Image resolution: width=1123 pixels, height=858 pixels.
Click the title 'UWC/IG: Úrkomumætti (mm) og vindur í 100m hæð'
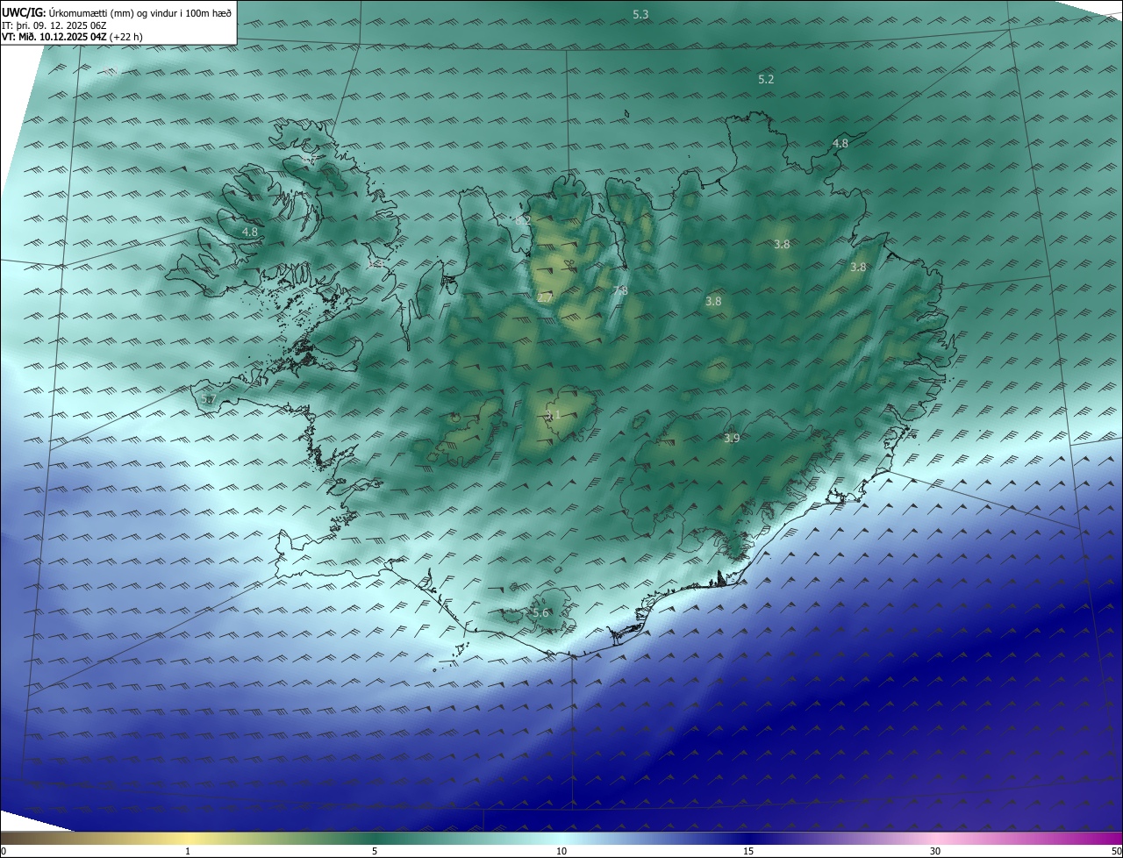pyautogui.click(x=117, y=12)
